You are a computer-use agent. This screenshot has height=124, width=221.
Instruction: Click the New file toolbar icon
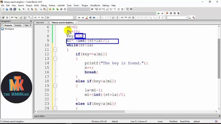3,9
